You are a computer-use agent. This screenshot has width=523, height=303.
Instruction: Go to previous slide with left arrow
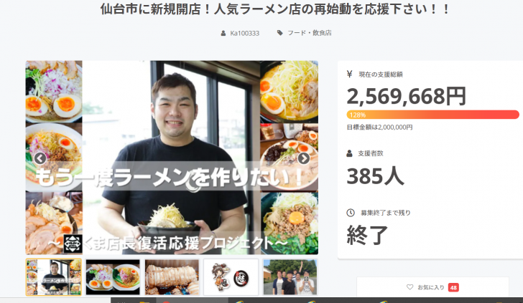point(40,158)
